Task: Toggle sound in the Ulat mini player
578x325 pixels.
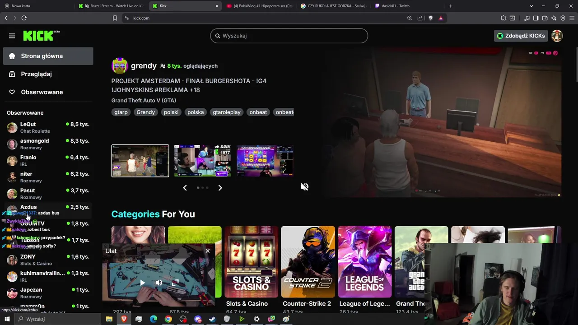Action: [159, 283]
